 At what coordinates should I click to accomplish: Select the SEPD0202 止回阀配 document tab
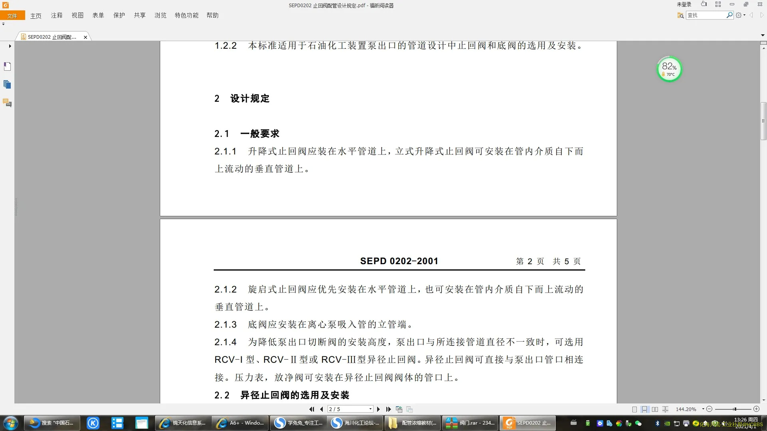coord(52,37)
